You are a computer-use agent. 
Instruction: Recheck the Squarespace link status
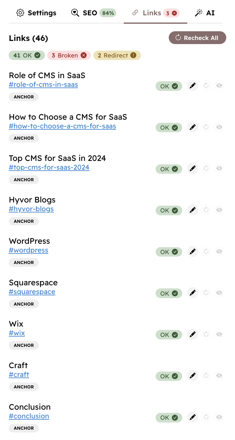coord(206,293)
